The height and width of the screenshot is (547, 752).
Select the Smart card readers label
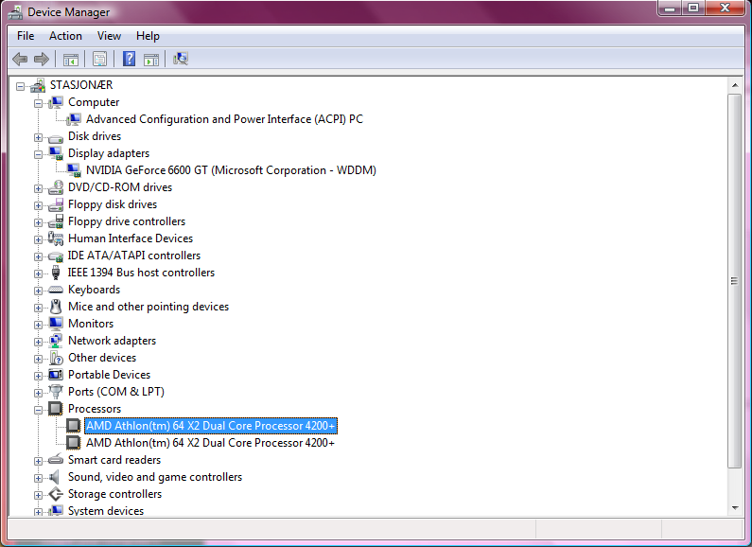tap(114, 460)
